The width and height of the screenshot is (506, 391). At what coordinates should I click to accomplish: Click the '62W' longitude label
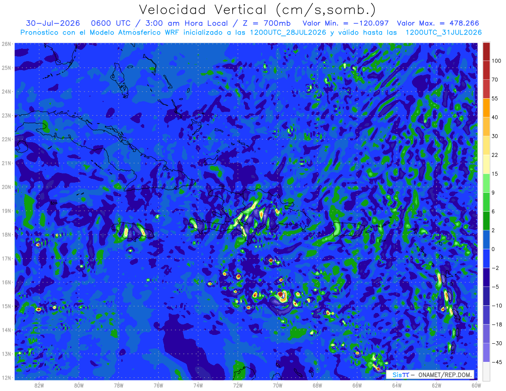click(437, 385)
